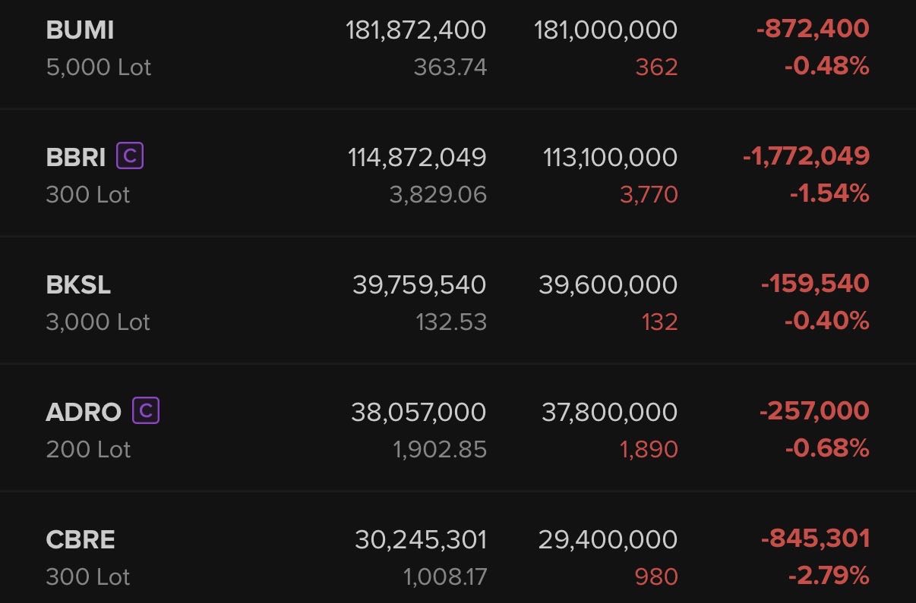The image size is (916, 603).
Task: Click BUMI loss percentage -0.48%
Action: tap(826, 67)
